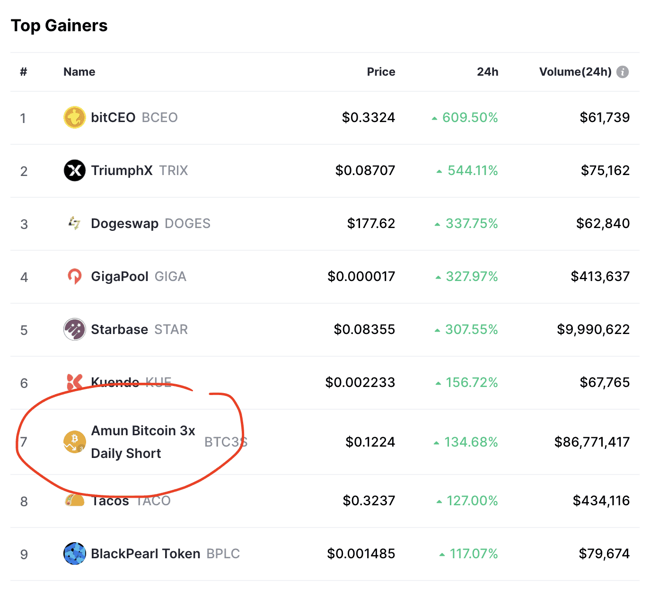Click the BlackPearl Token blue logo
The height and width of the screenshot is (598, 668).
pos(74,554)
